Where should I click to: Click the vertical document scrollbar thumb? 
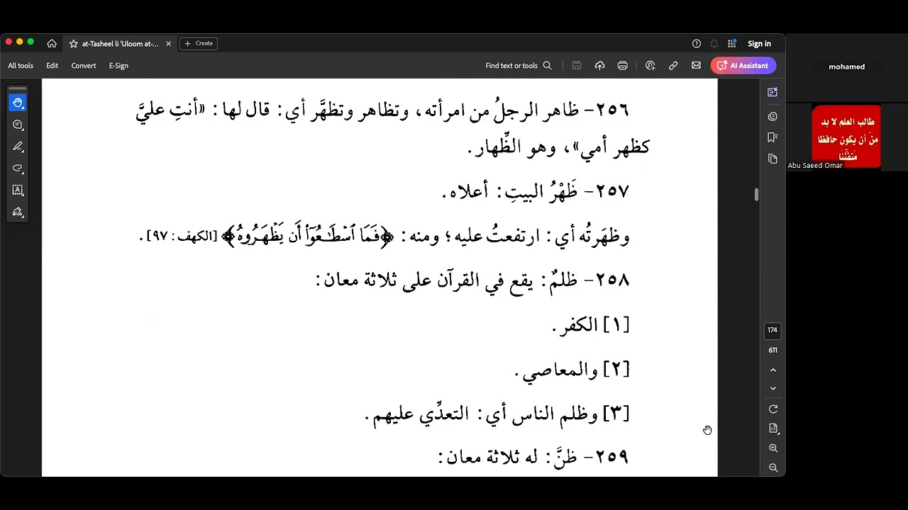click(756, 195)
